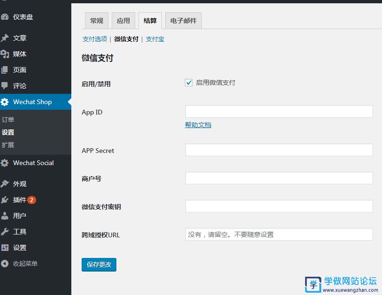The image size is (382, 295).
Task: Click the 保存更改 save button
Action: (99, 265)
